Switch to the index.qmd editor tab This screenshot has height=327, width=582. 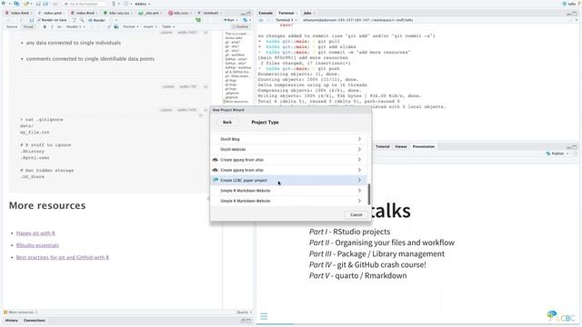52,13
